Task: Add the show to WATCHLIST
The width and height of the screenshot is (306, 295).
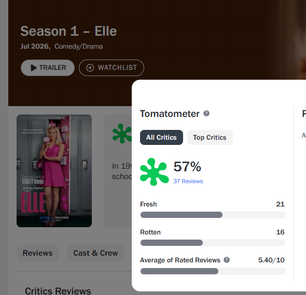Action: point(112,68)
